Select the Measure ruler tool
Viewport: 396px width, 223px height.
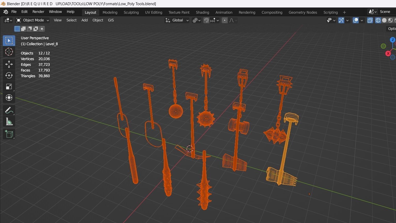tap(9, 122)
